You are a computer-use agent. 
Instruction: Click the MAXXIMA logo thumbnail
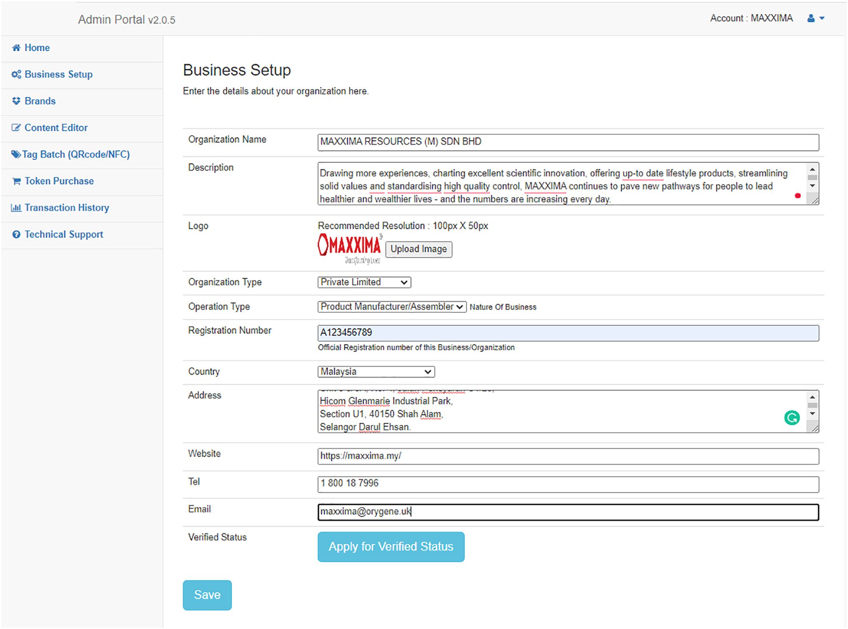point(350,249)
